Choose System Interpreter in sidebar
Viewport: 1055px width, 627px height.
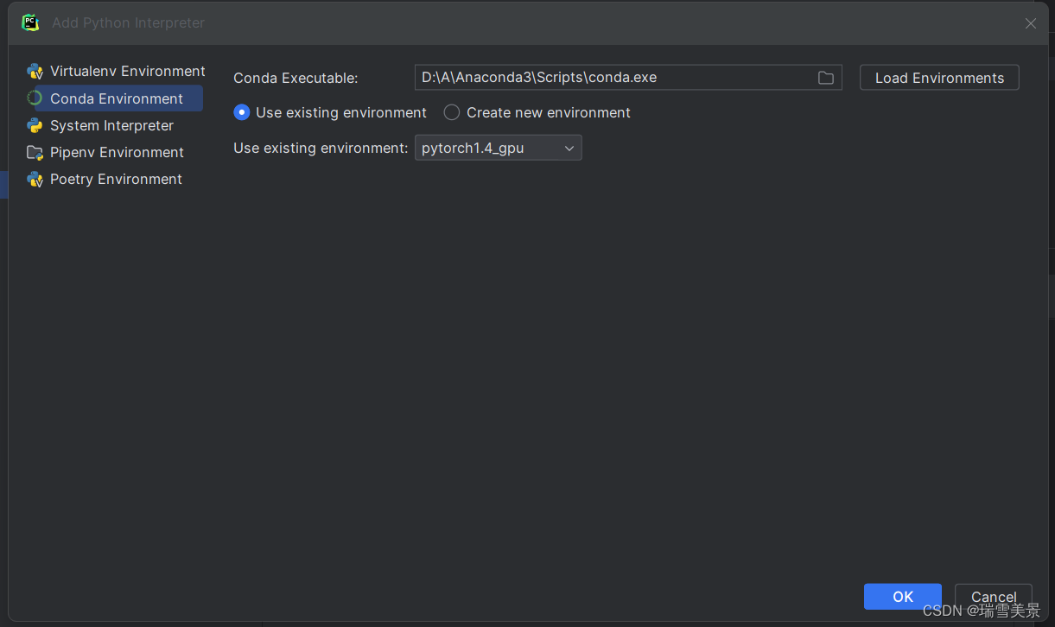(x=113, y=125)
